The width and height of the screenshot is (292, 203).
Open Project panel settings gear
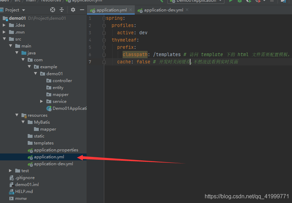(73, 10)
